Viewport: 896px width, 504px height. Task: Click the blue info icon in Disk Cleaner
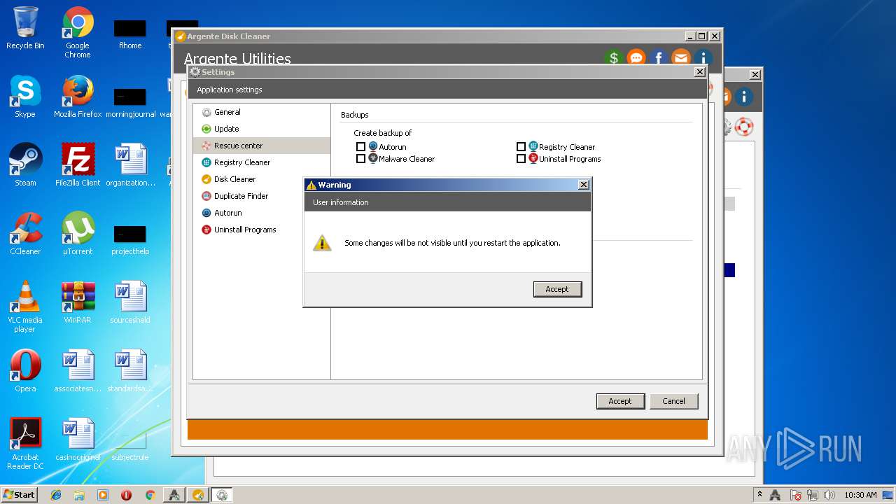(x=702, y=57)
